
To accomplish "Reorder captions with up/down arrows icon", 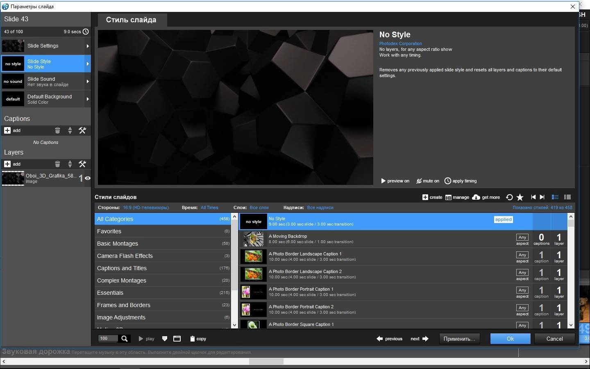I will pos(70,130).
